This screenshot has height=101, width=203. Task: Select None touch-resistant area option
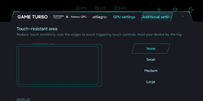(x=151, y=48)
